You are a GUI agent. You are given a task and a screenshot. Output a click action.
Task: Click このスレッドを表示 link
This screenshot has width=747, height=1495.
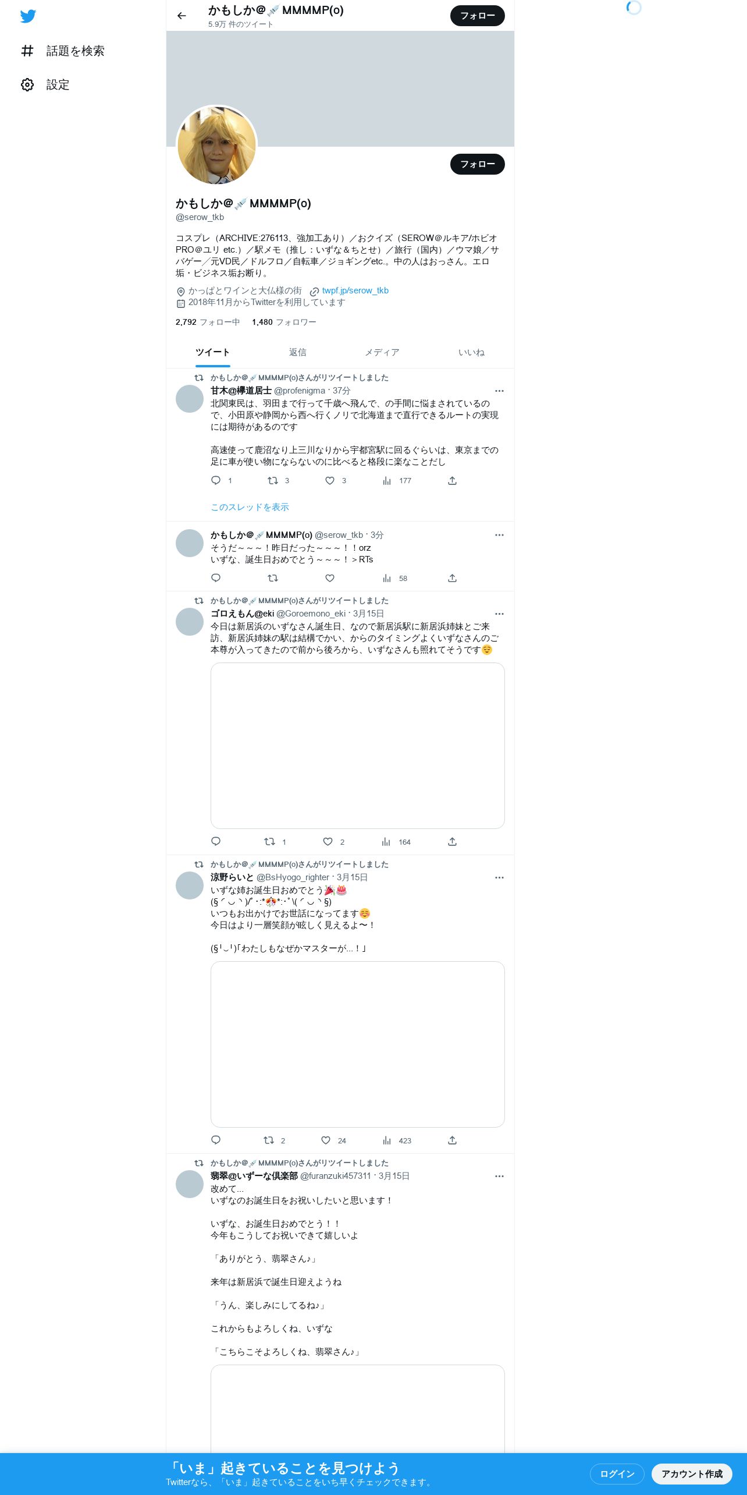pyautogui.click(x=250, y=507)
